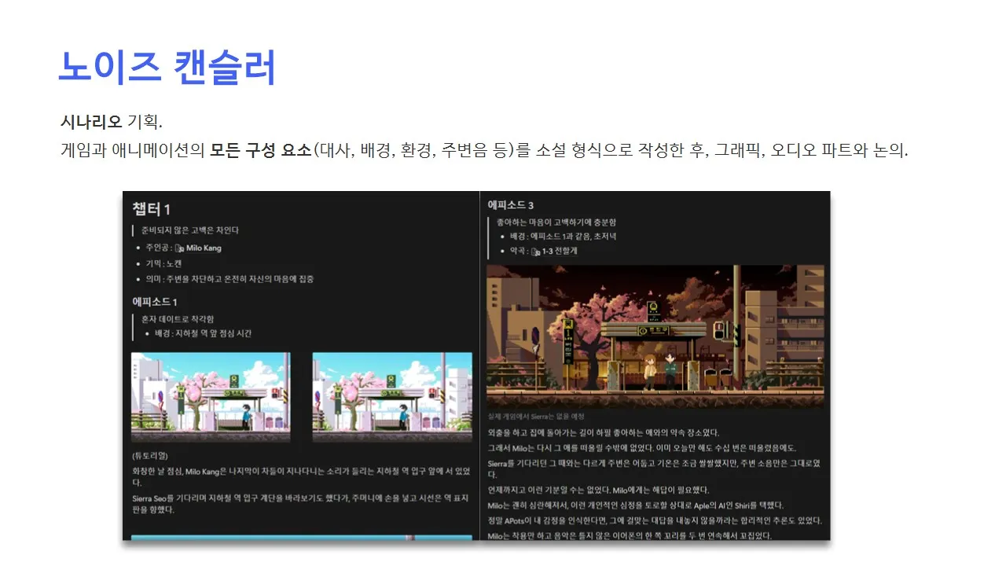Open the left daytime subway station image
The height and width of the screenshot is (566, 1006).
point(211,397)
